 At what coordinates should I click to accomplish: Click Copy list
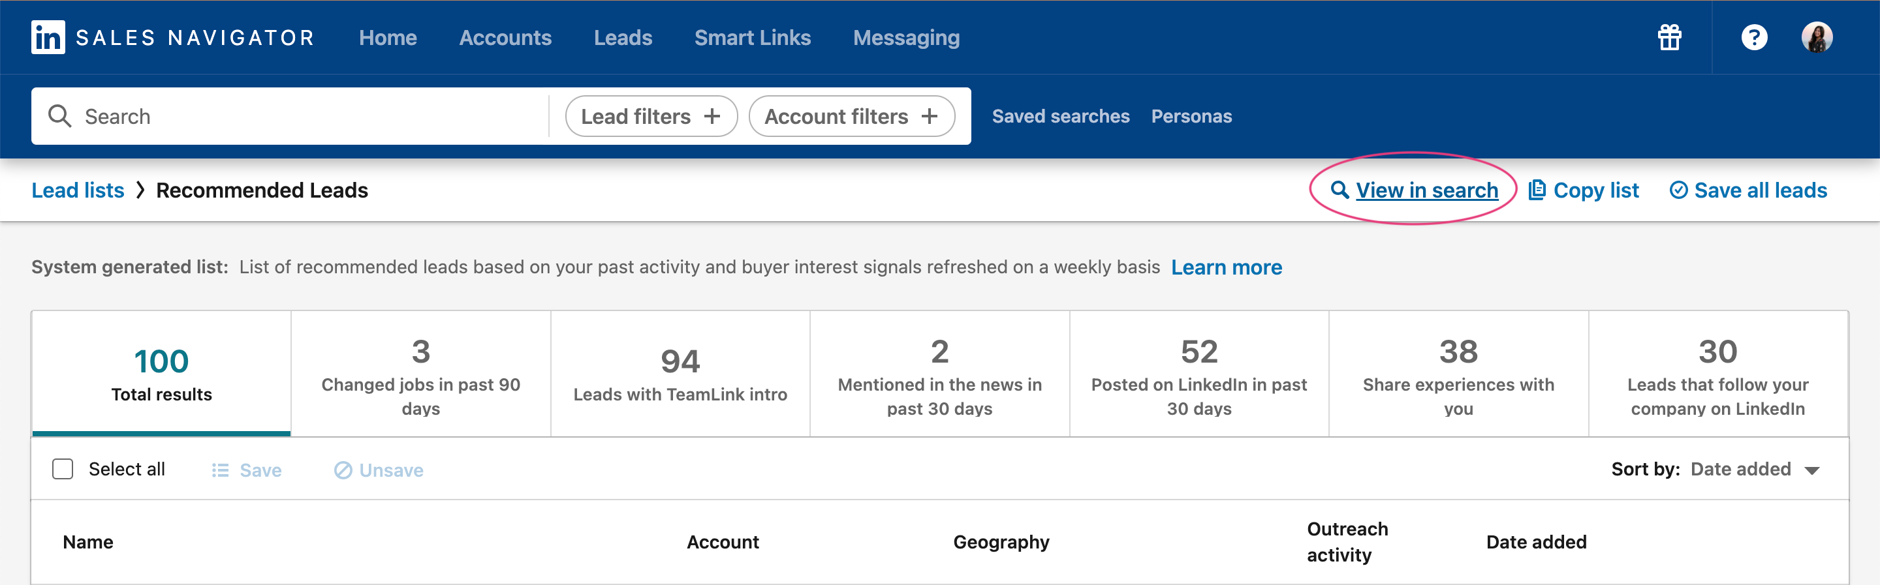(1584, 190)
